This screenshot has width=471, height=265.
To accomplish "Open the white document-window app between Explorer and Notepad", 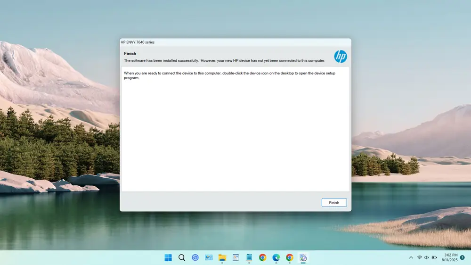I will (236, 257).
